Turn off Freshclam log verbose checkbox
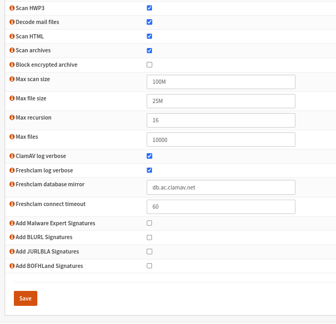Image resolution: width=336 pixels, height=324 pixels. [x=149, y=170]
